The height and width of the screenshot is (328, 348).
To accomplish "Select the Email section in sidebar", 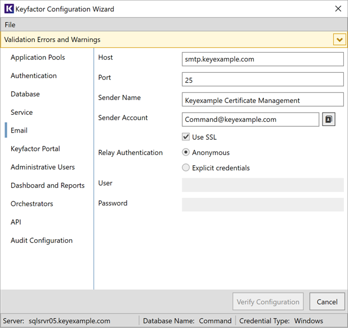I will click(x=19, y=130).
